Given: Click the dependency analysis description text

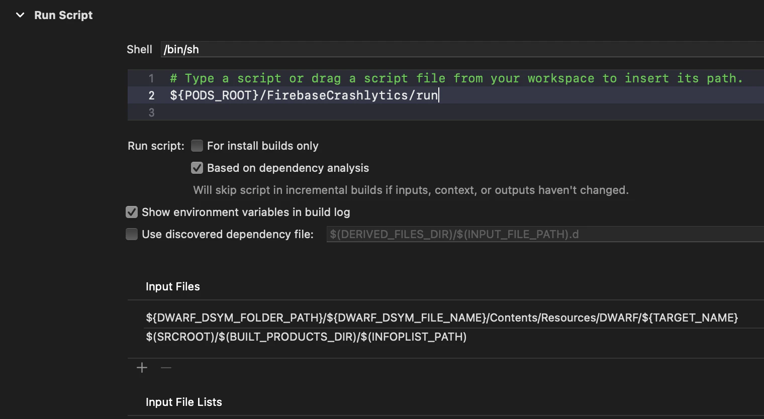Looking at the screenshot, I should pyautogui.click(x=411, y=190).
